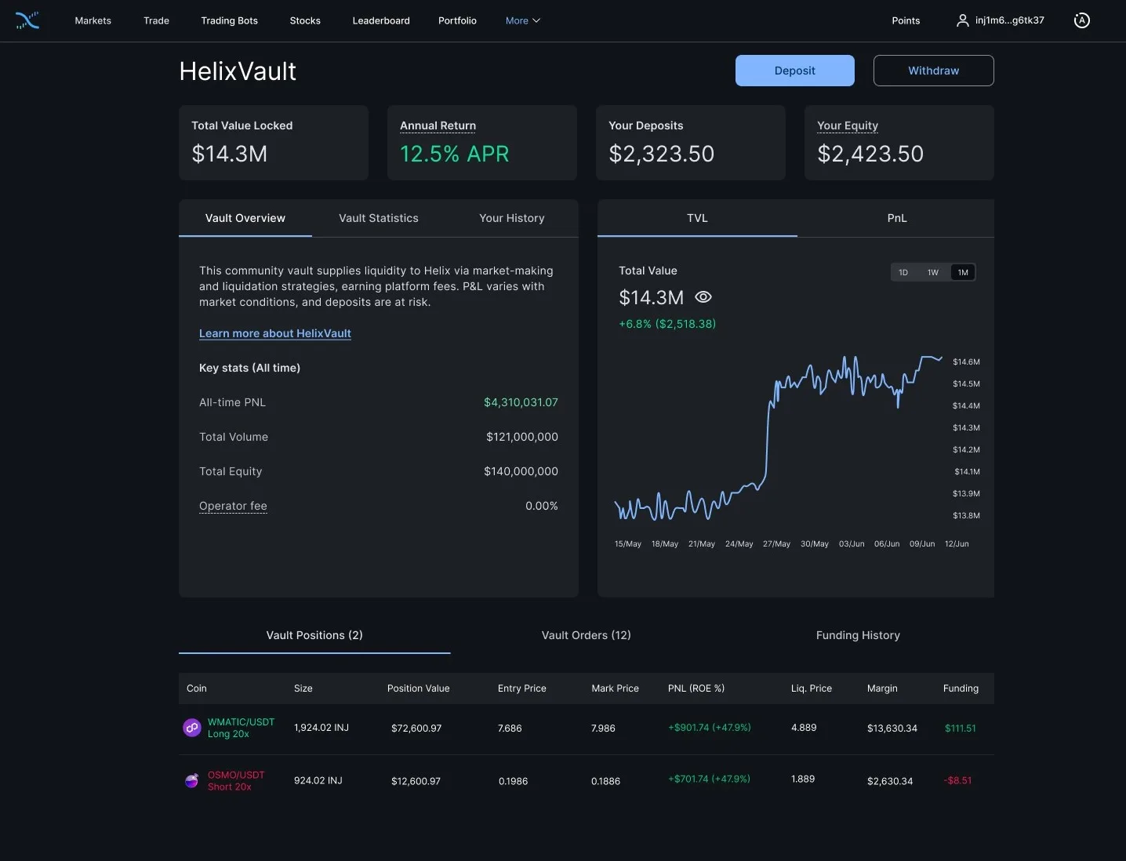Click the WMATIC coin icon
Viewport: 1126px width, 861px height.
pyautogui.click(x=192, y=728)
